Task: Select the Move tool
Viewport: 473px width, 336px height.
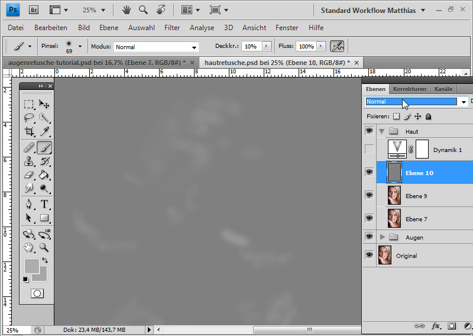Action: [x=44, y=104]
